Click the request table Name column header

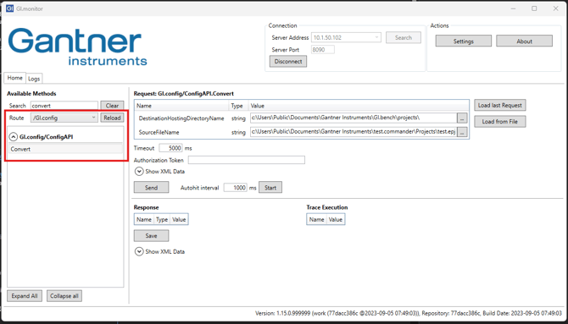[182, 106]
